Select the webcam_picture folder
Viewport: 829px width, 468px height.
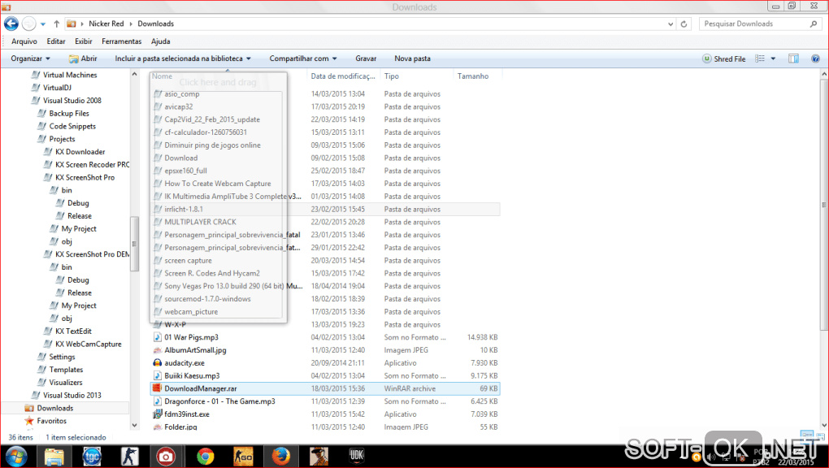click(x=191, y=312)
